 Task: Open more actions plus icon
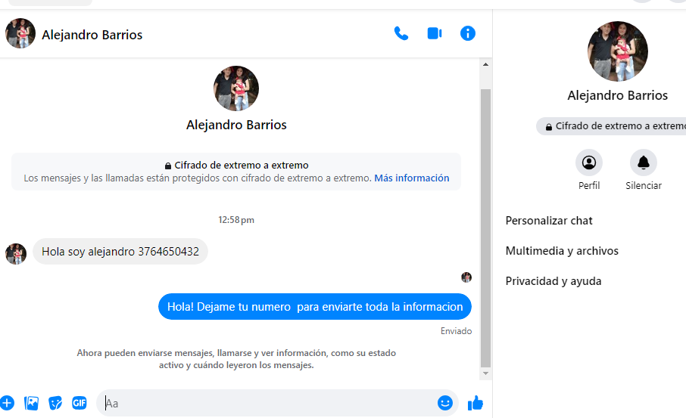click(x=8, y=403)
